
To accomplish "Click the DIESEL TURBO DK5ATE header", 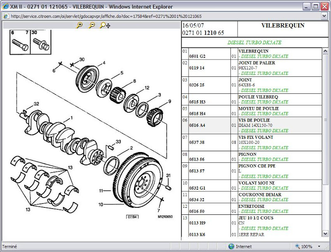I will click(x=254, y=43).
